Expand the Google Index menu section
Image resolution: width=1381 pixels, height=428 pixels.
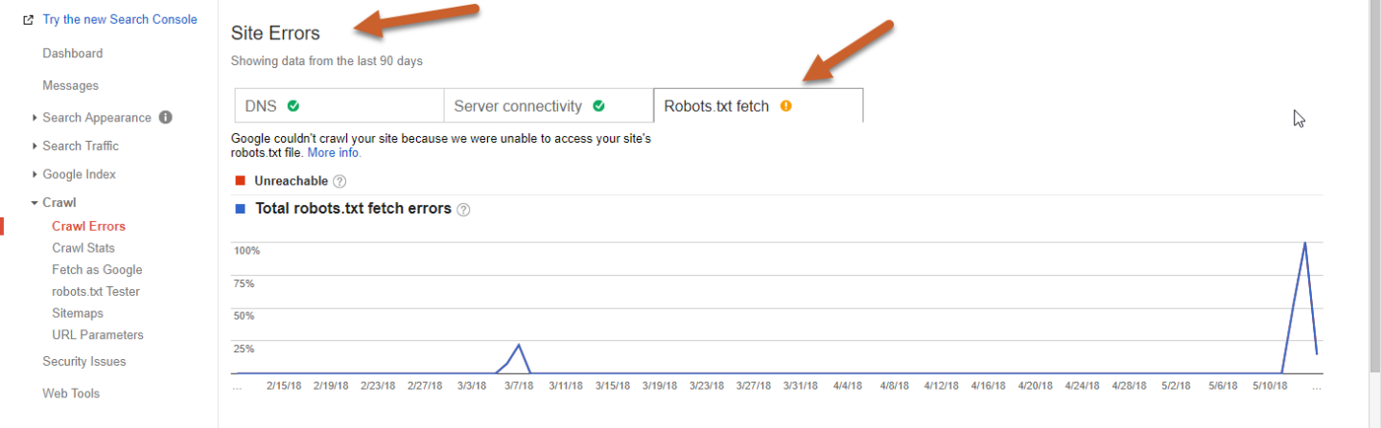pyautogui.click(x=35, y=174)
